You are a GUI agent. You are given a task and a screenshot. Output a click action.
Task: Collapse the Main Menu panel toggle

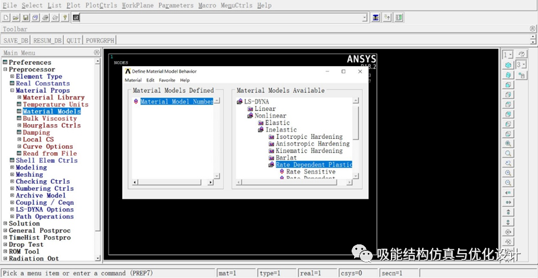(x=97, y=52)
